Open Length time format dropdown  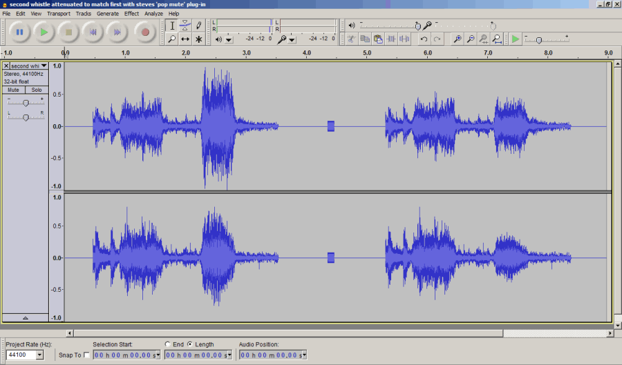229,355
